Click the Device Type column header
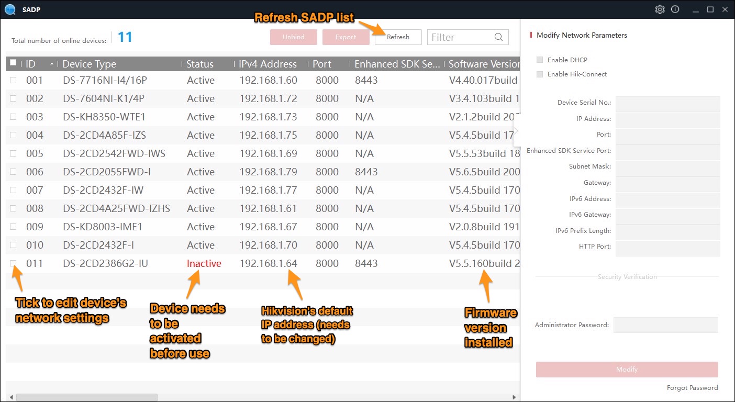735x402 pixels. (x=89, y=64)
